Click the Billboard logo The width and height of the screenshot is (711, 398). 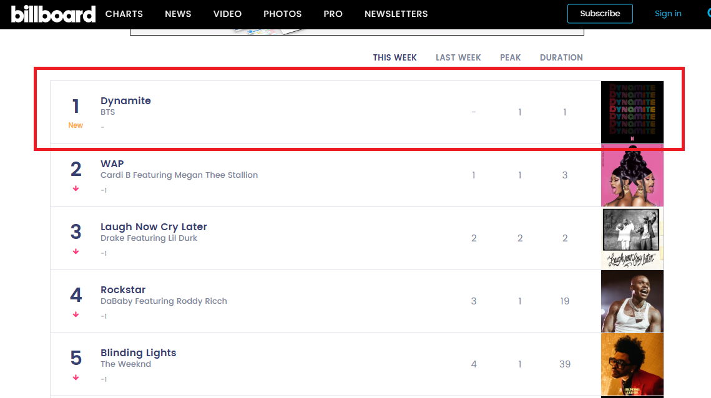coord(54,14)
